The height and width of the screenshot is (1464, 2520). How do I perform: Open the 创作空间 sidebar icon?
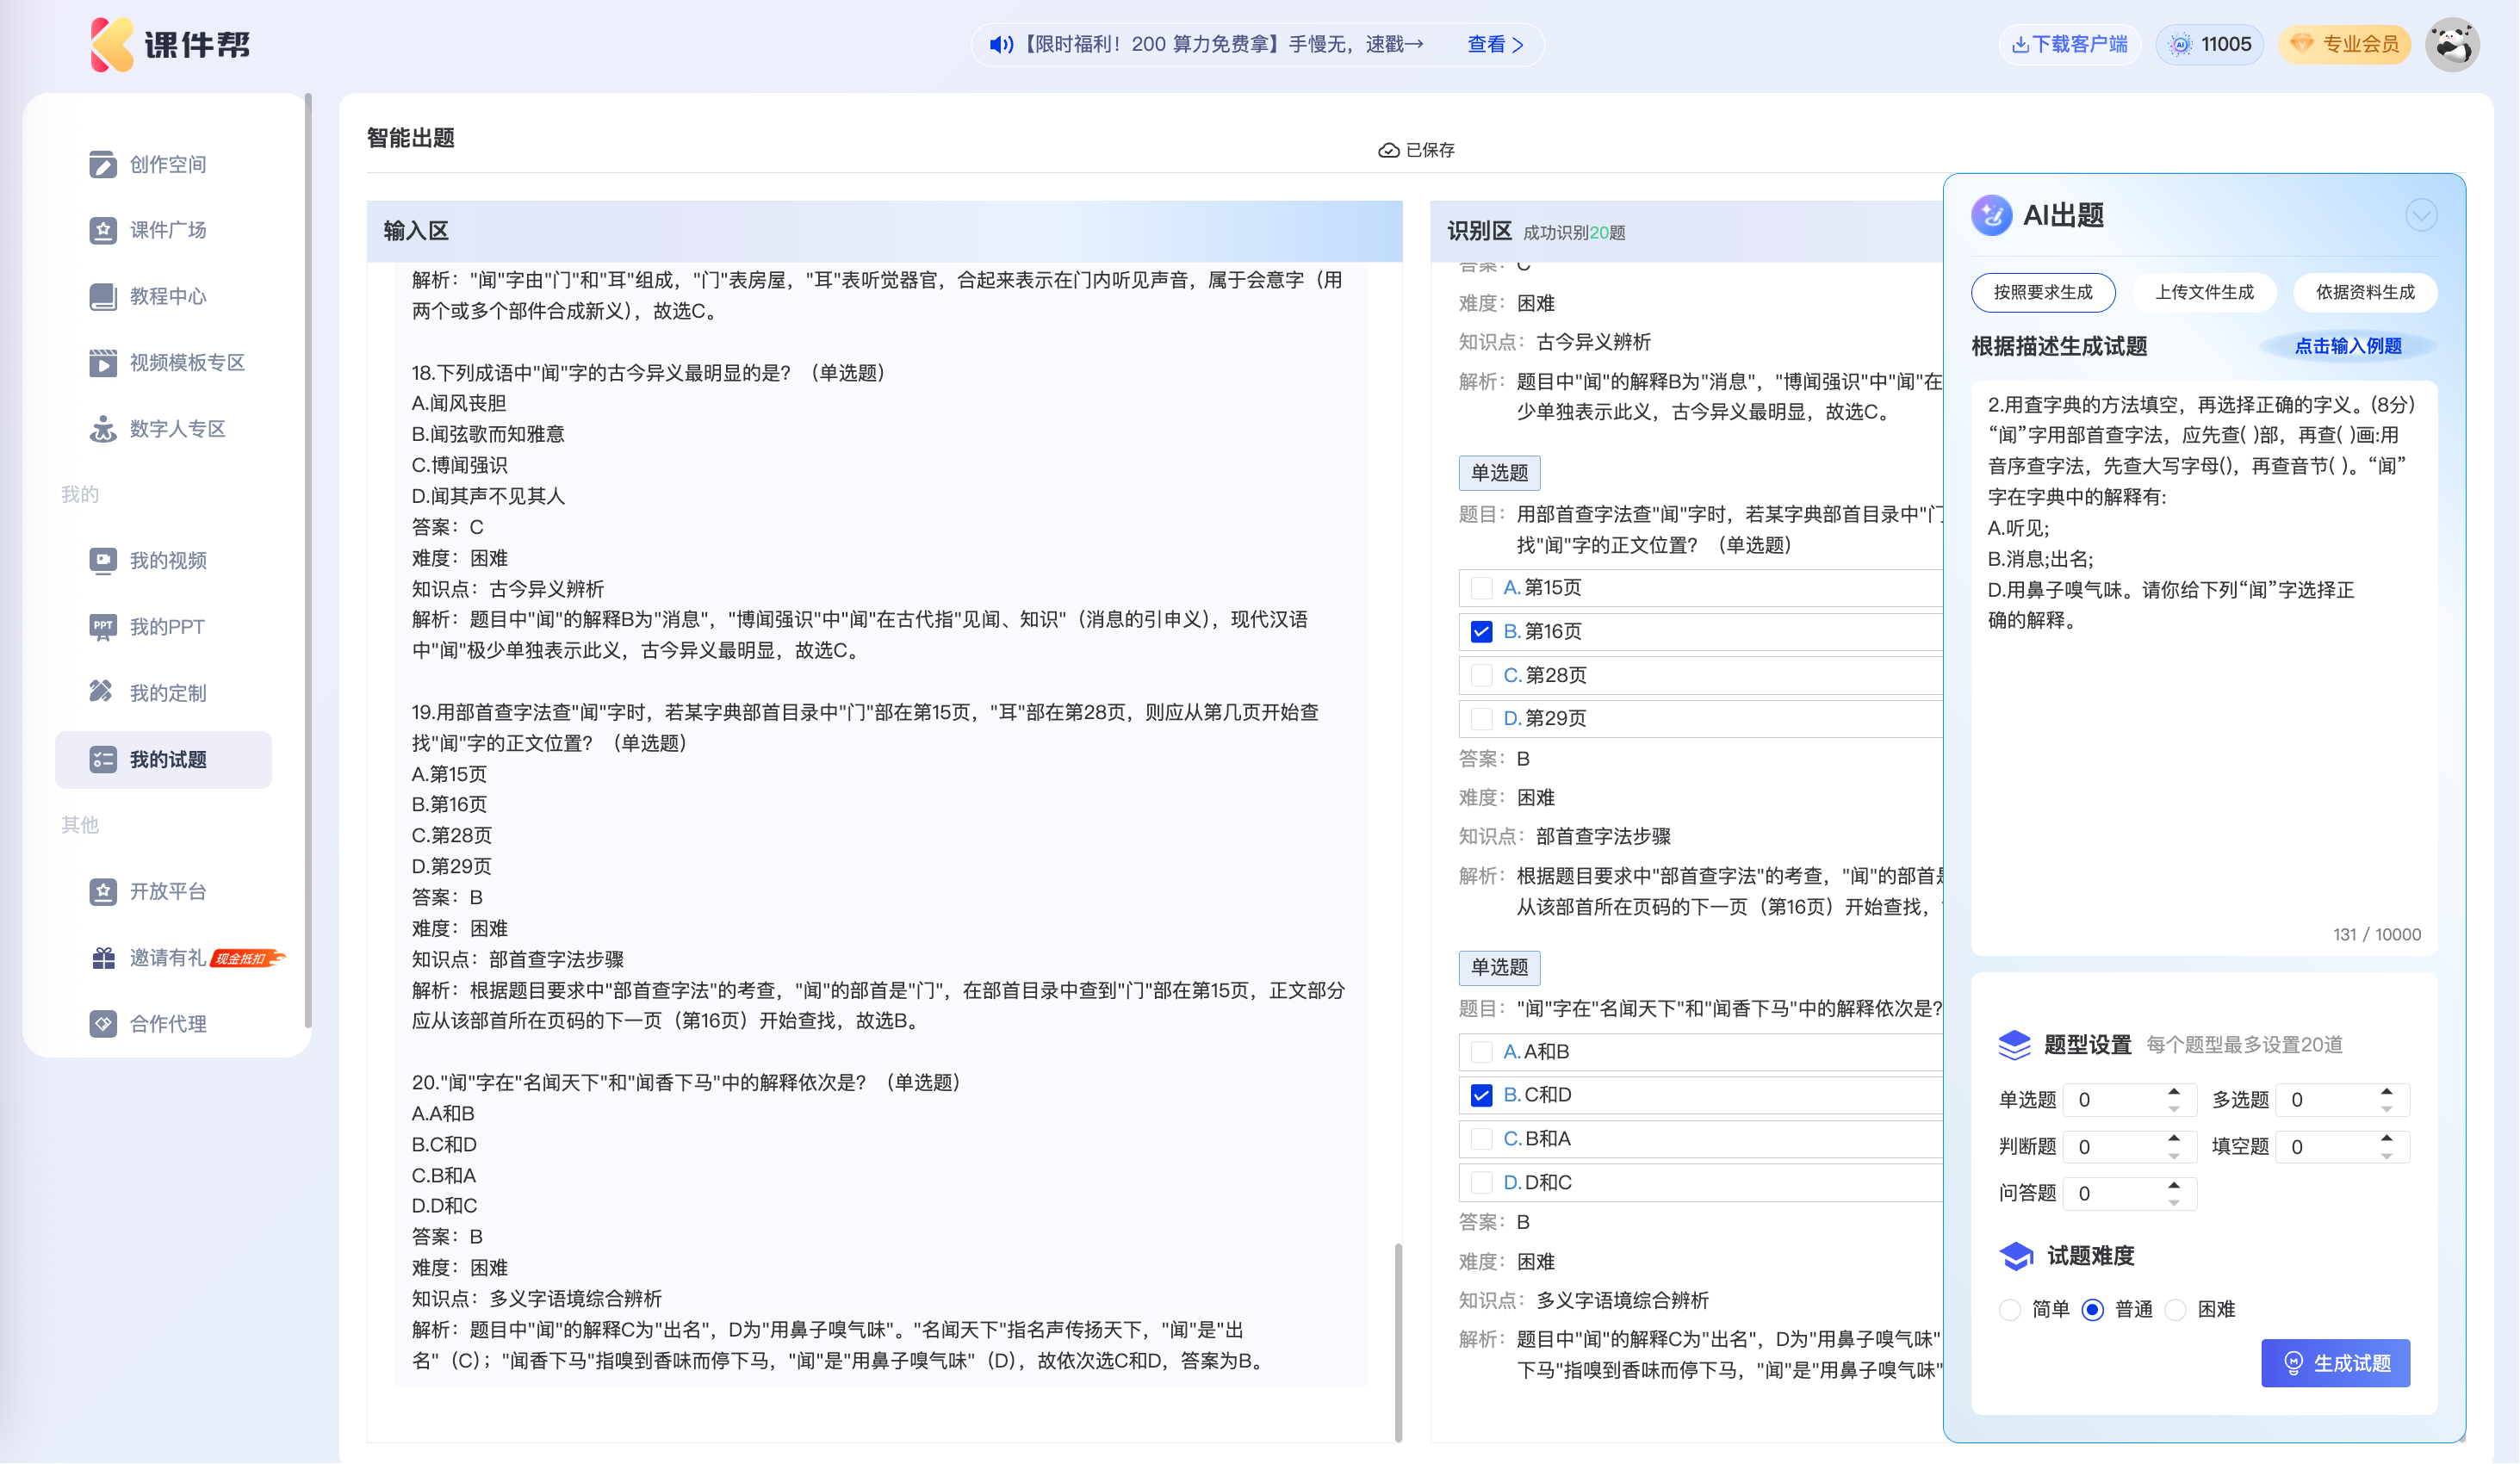click(x=102, y=164)
